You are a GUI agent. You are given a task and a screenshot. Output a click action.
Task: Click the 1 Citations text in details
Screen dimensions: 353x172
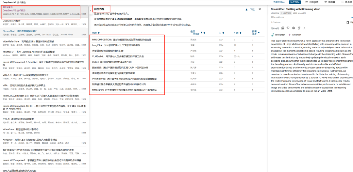point(276,23)
